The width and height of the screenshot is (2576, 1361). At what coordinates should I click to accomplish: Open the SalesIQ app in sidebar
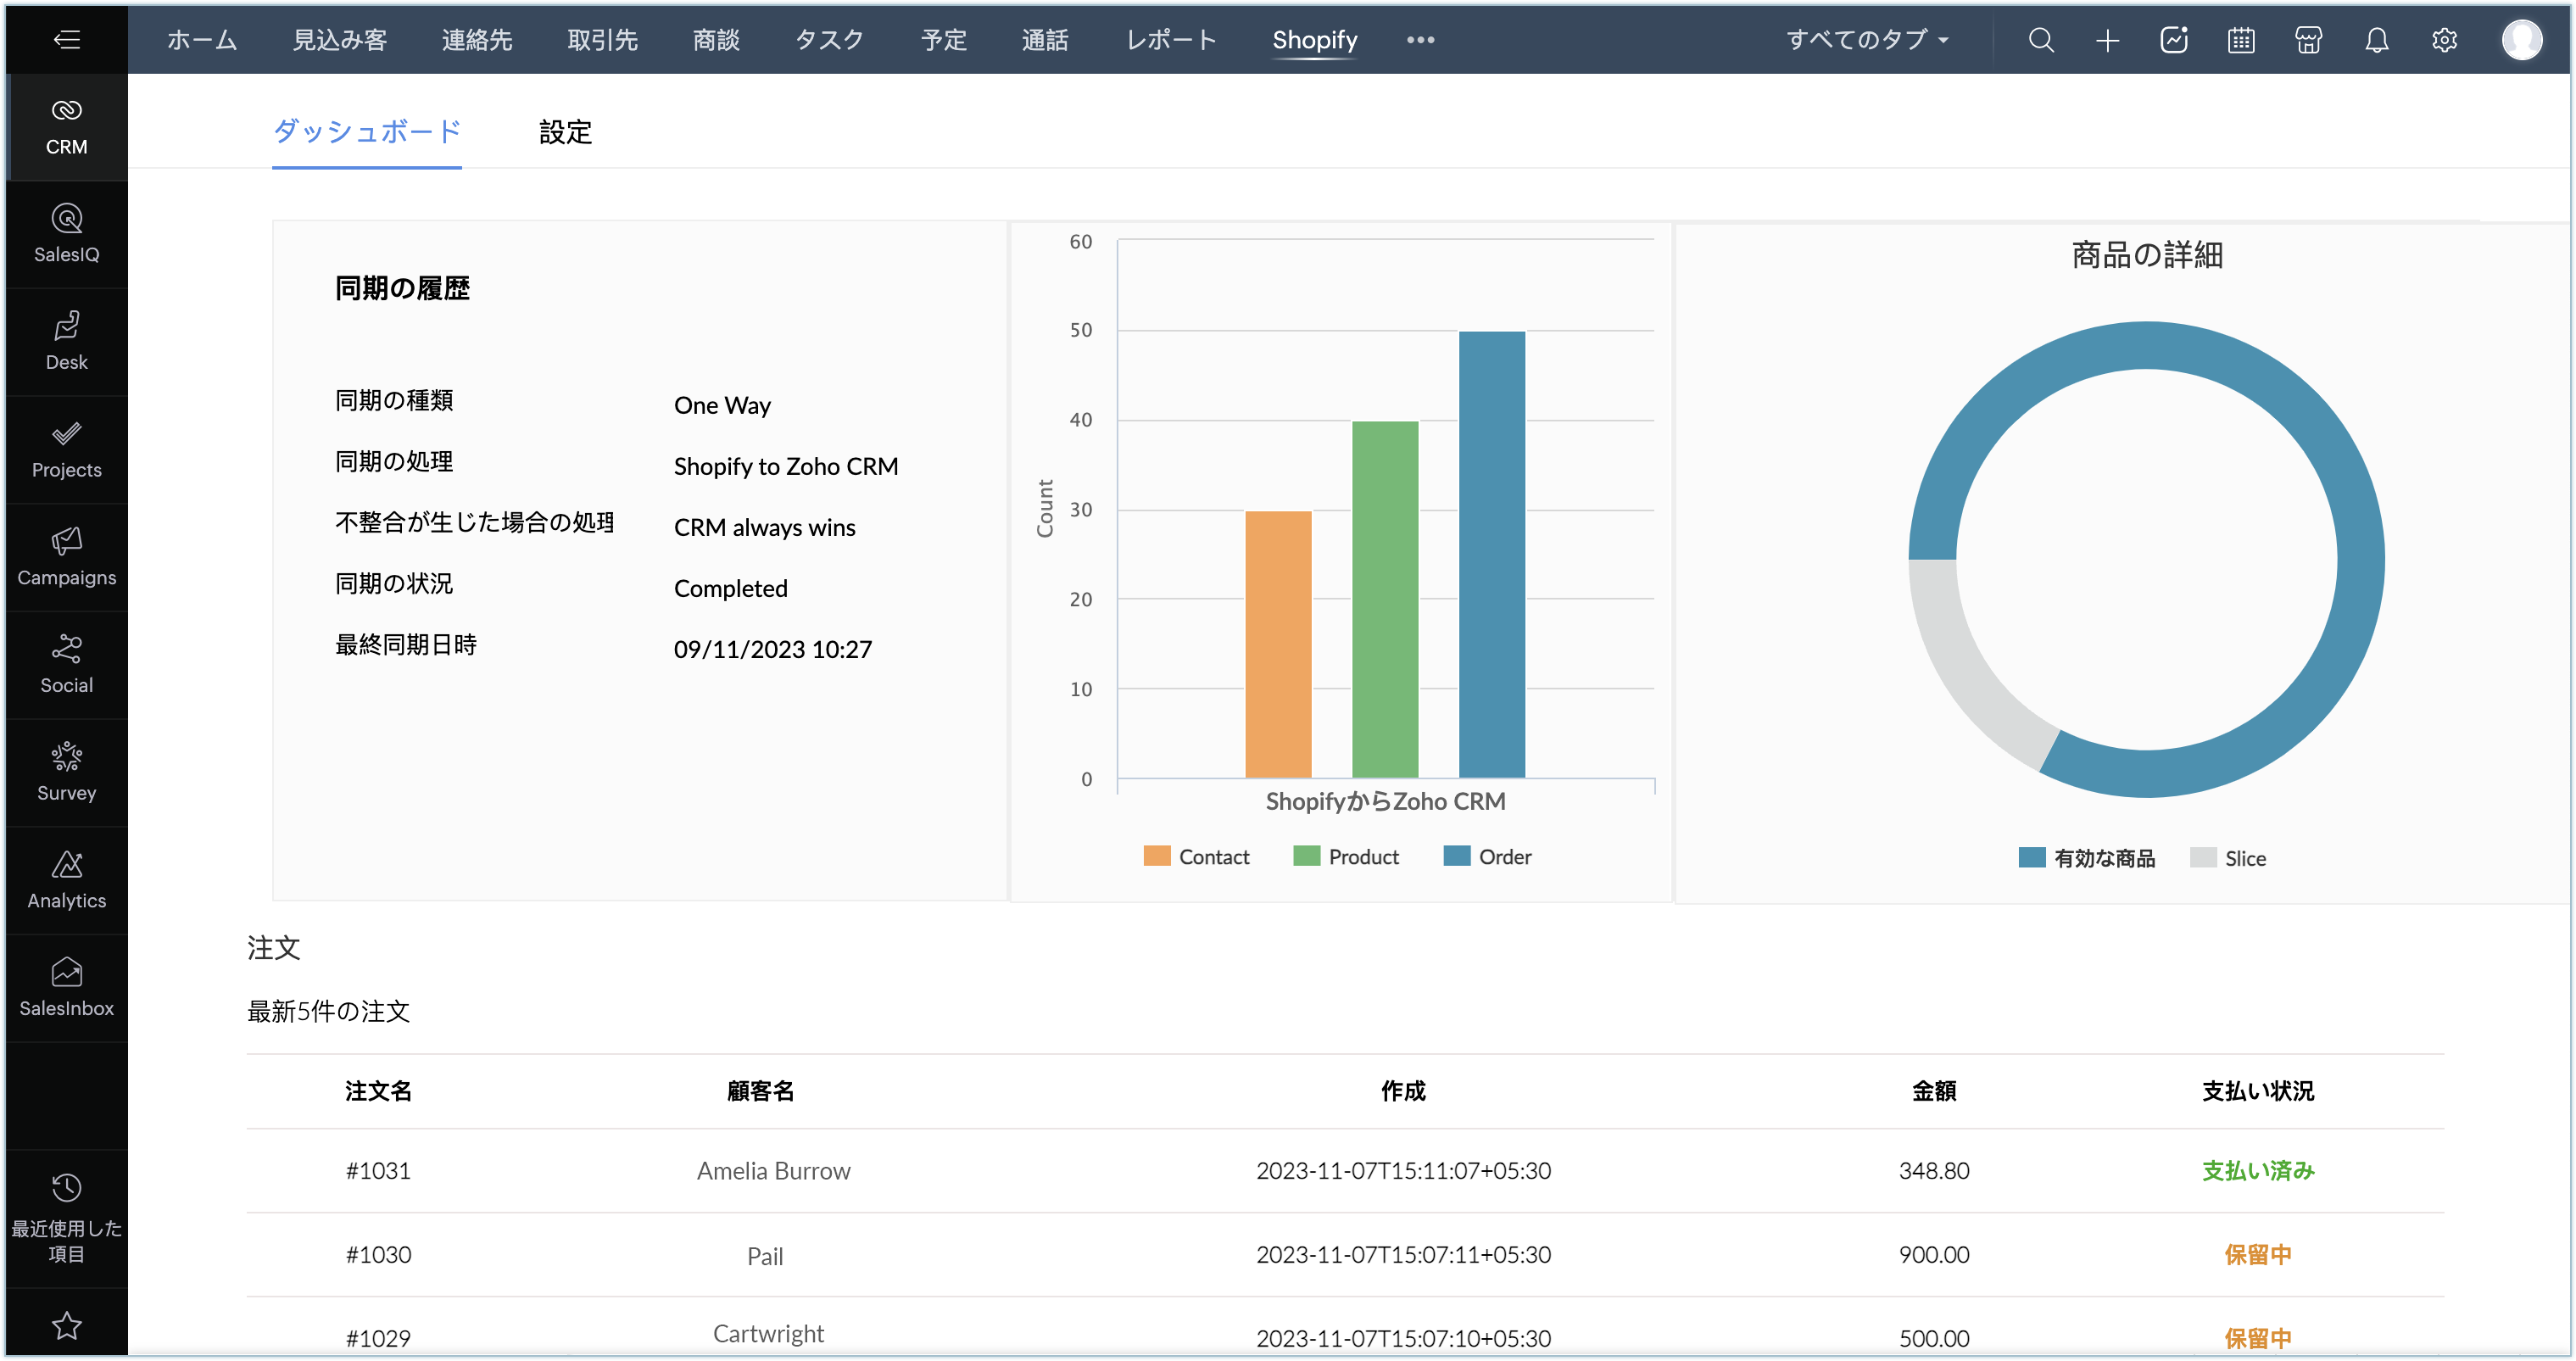pyautogui.click(x=66, y=234)
